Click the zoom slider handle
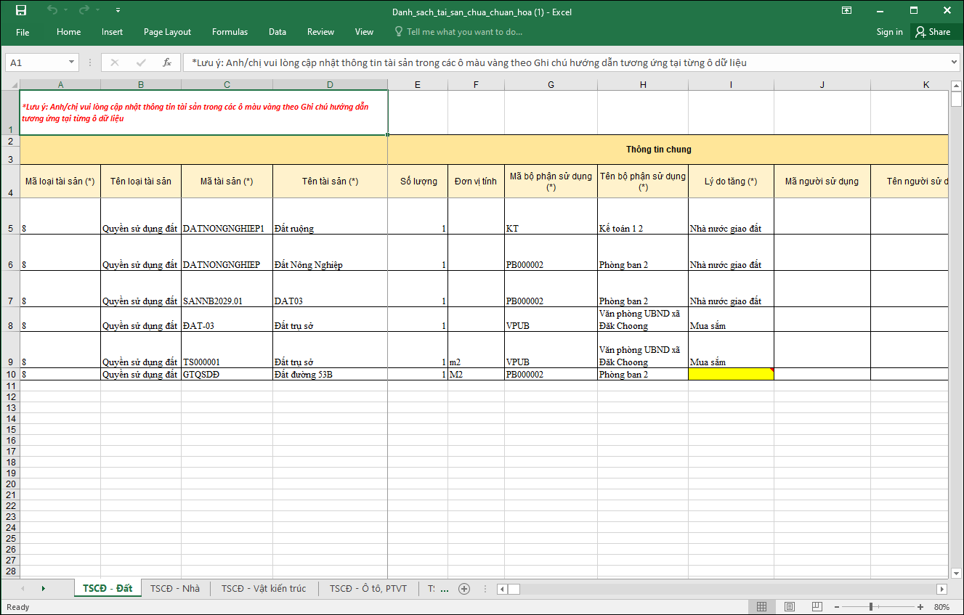Viewport: 964px width, 615px height. (871, 607)
